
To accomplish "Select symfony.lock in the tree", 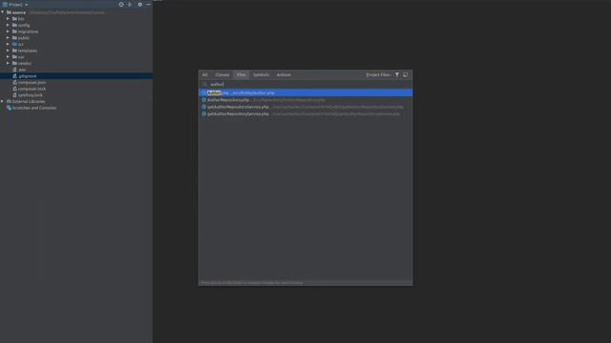I will (30, 95).
